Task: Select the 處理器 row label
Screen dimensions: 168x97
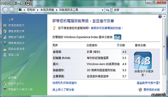Action: pyautogui.click(x=57, y=52)
